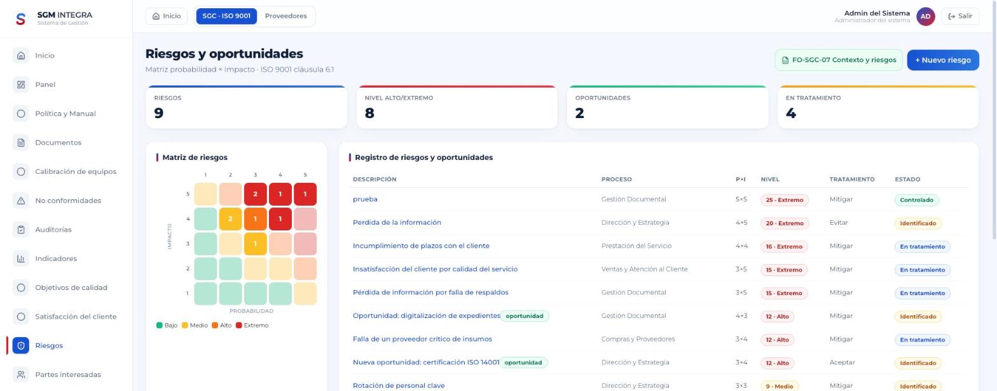This screenshot has width=997, height=391.
Task: Click the Nivel Alto/Extremo summary card
Action: (x=457, y=107)
